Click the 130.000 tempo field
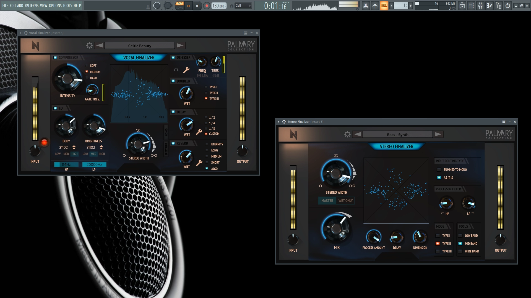This screenshot has height=298, width=531. coord(219,6)
